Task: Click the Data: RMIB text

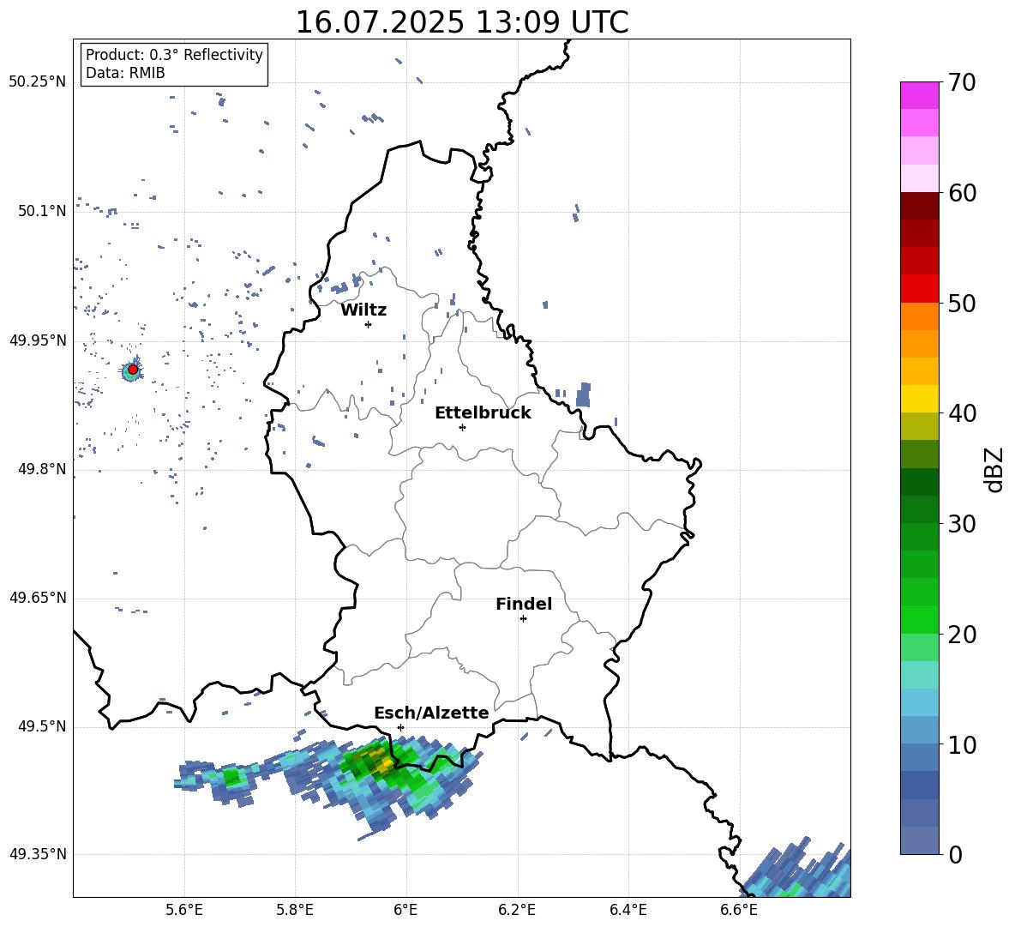Action: (x=125, y=73)
